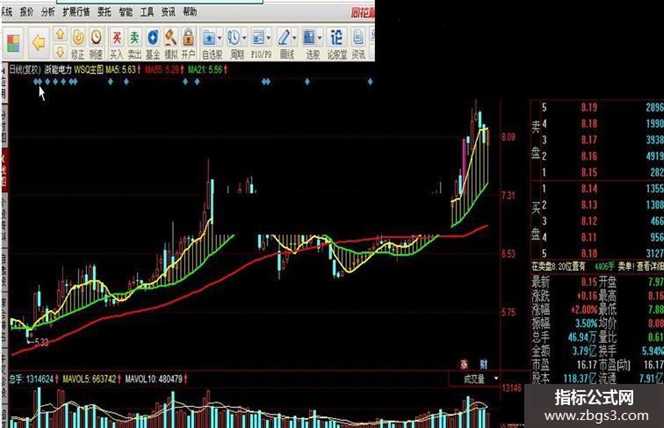The image size is (664, 428).
Task: Open the 委托 menu
Action: pyautogui.click(x=104, y=12)
